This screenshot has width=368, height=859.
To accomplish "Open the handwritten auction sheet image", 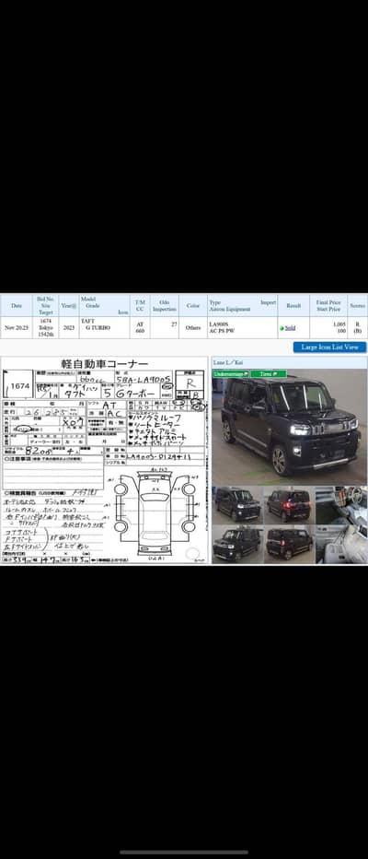I will [x=104, y=460].
